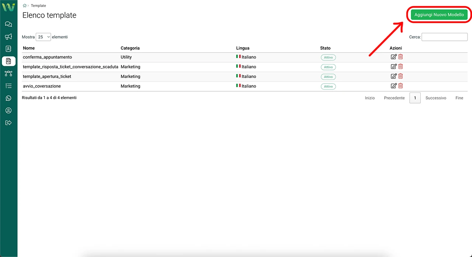
Task: Click Risultati da 1 a 4 text
Action: (x=49, y=98)
